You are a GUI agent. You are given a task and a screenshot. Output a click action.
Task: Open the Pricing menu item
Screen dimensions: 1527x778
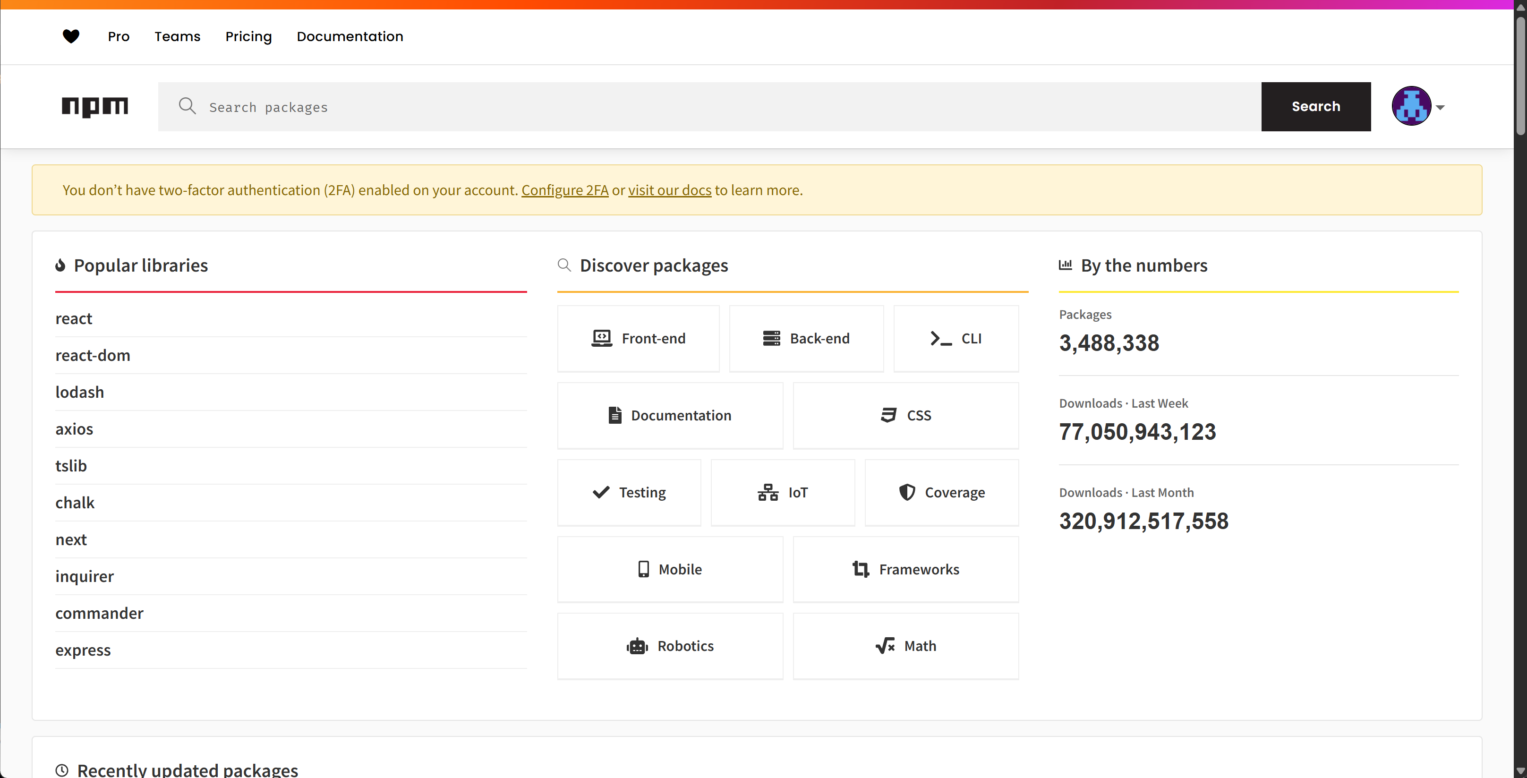[248, 37]
